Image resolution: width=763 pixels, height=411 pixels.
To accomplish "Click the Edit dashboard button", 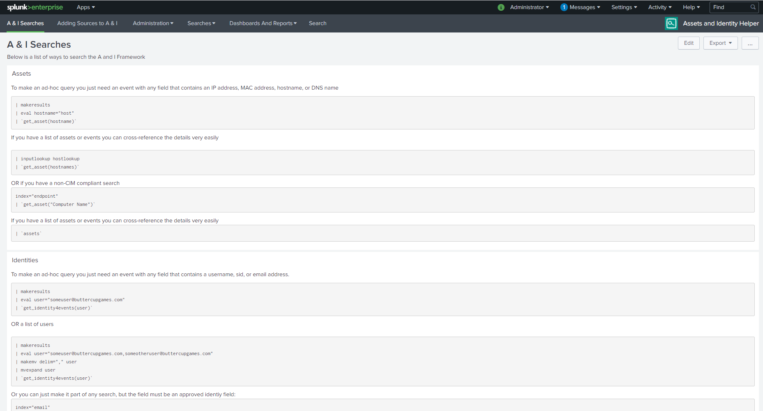I will pos(689,43).
